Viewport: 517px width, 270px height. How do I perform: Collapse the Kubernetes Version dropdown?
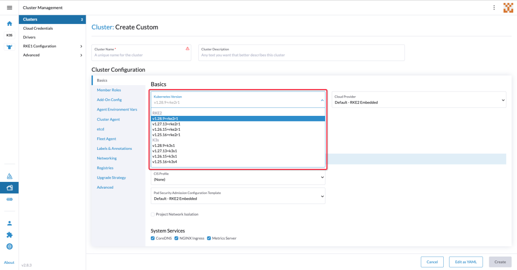322,100
